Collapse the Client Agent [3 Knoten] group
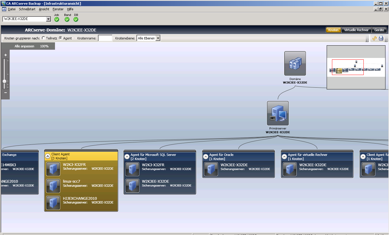389x235 pixels. click(x=48, y=156)
